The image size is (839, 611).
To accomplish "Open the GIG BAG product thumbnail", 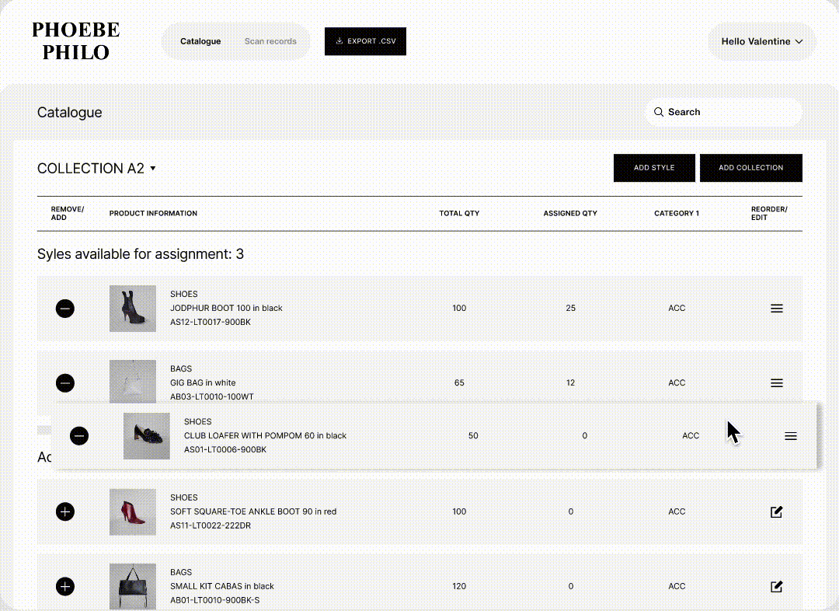I will tap(132, 382).
